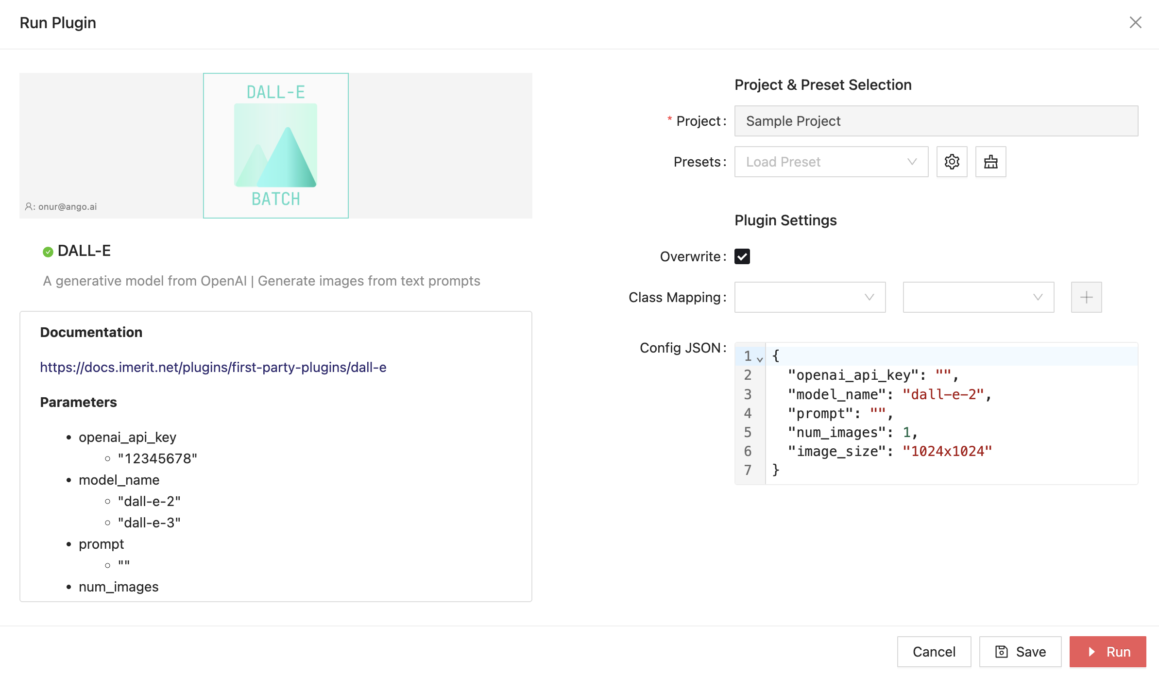Click the green verified check icon
The width and height of the screenshot is (1159, 676).
point(48,252)
